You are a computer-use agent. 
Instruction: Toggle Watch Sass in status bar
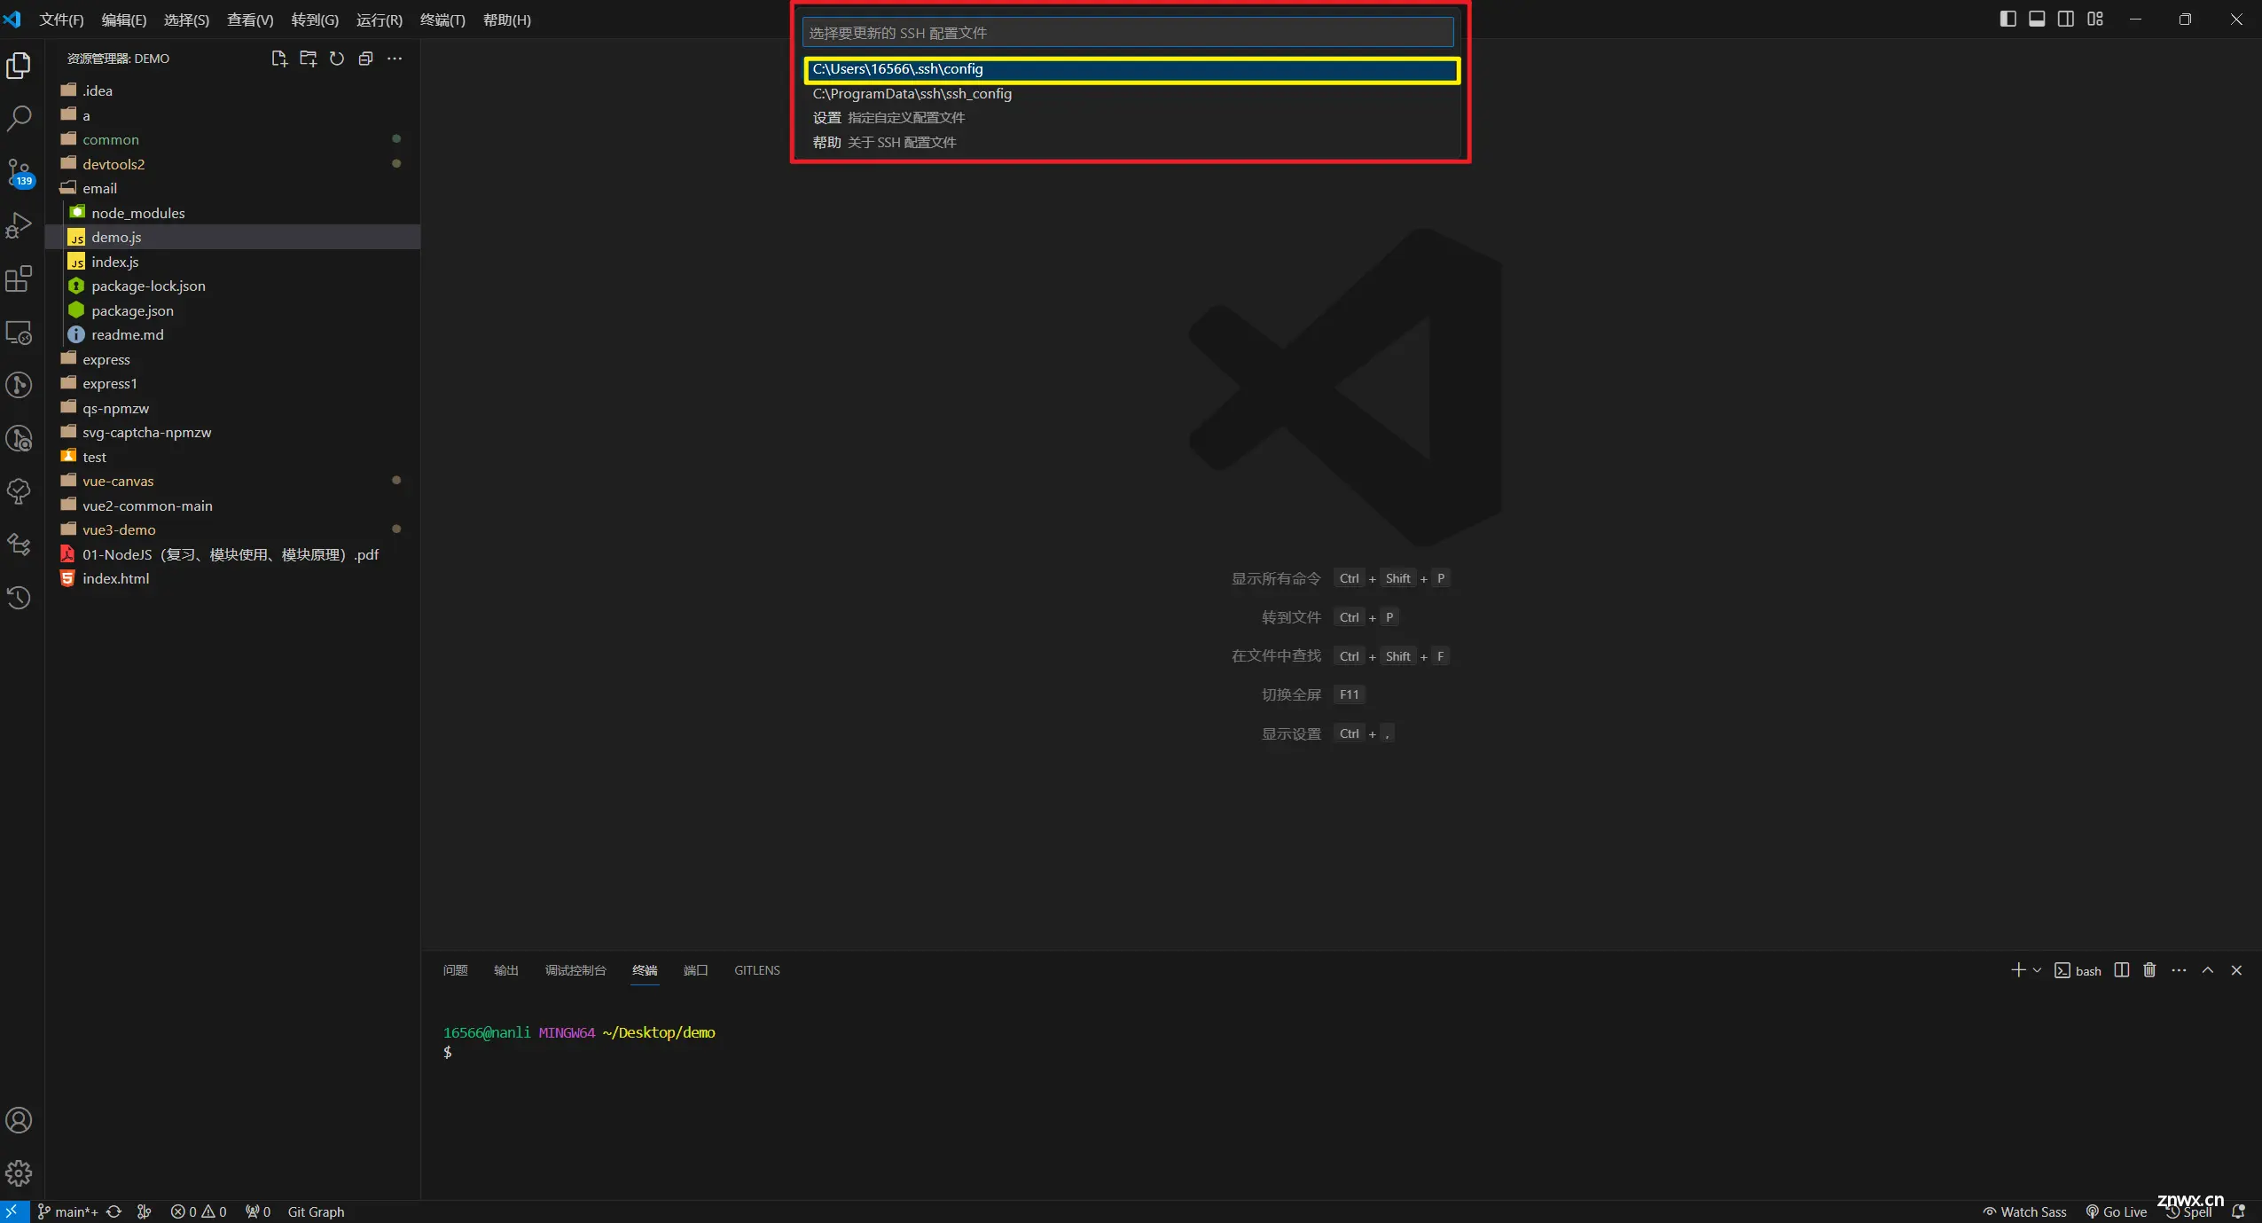tap(2024, 1211)
